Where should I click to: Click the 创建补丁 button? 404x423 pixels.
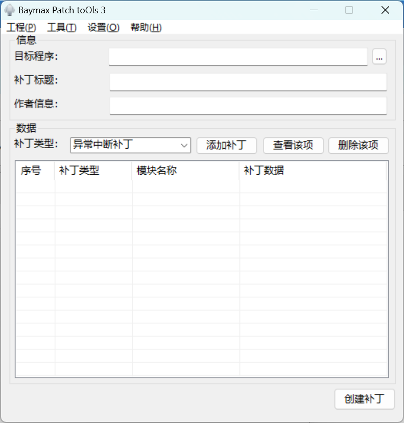pyautogui.click(x=365, y=400)
